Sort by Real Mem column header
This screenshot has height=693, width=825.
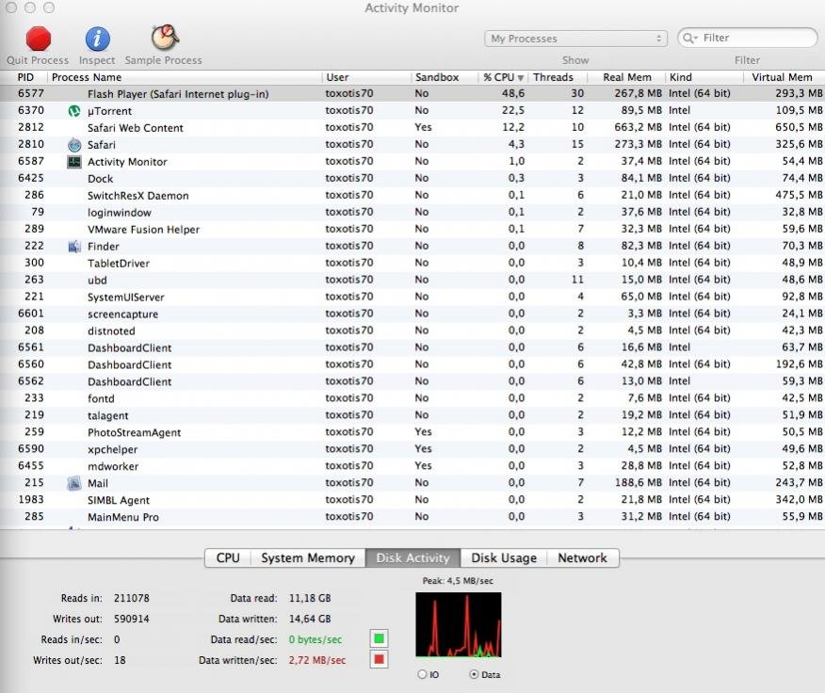[x=626, y=77]
